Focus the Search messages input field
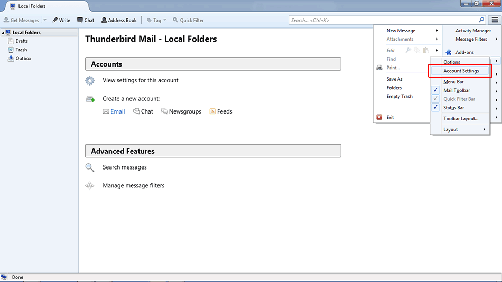 pos(384,20)
